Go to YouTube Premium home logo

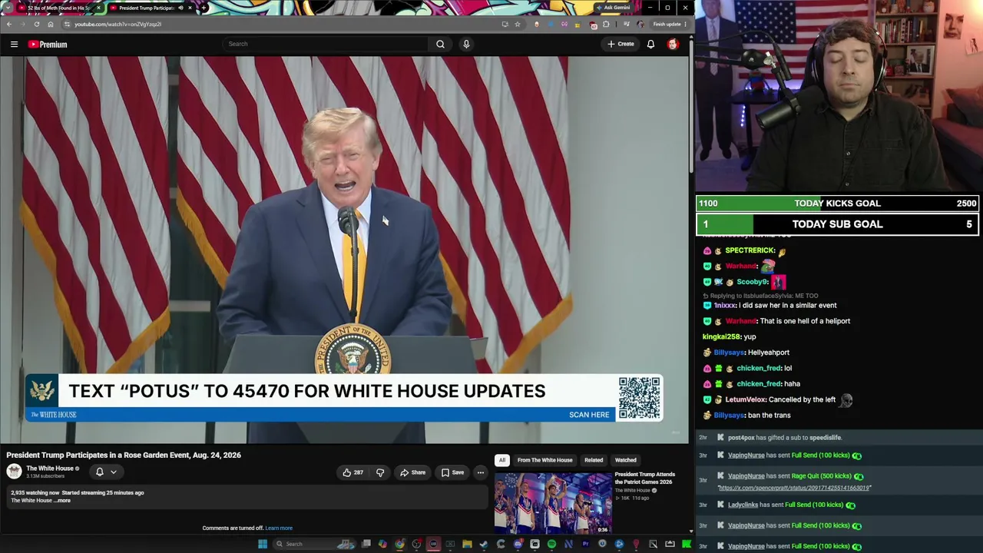(48, 44)
